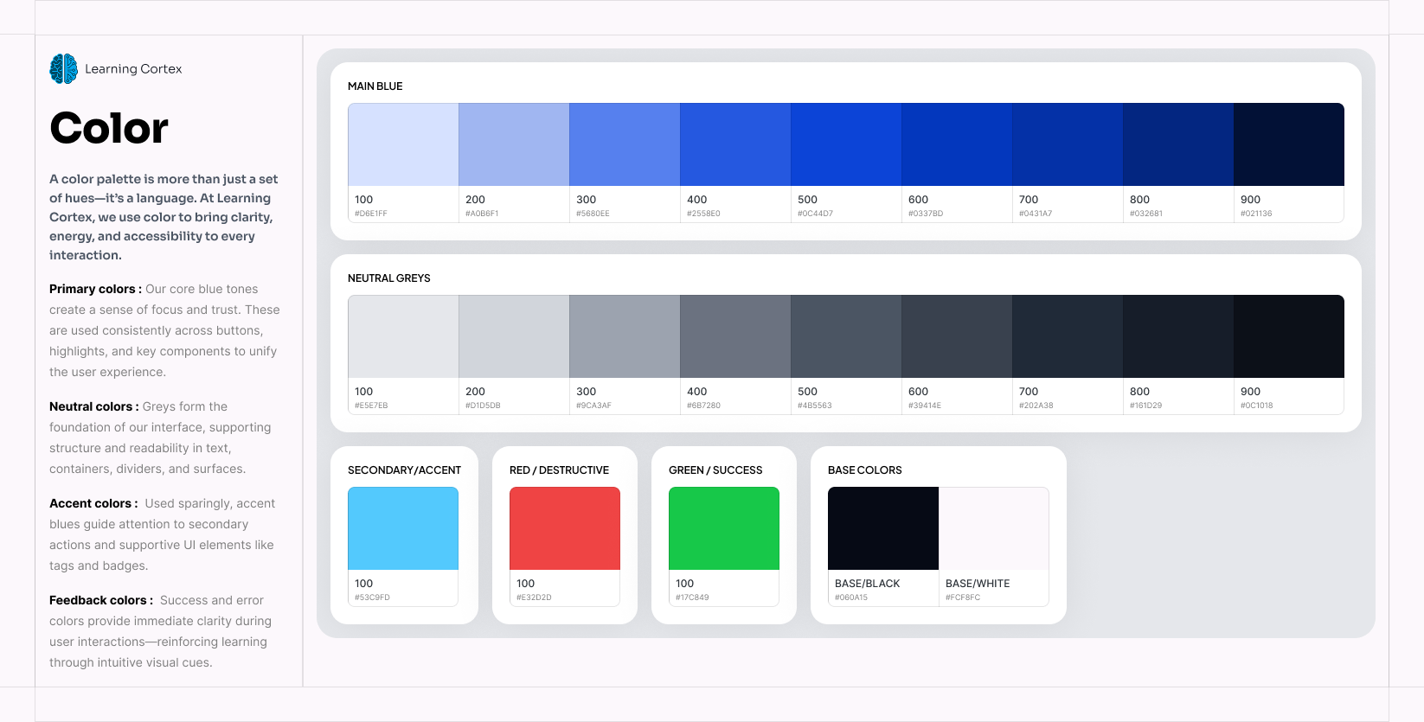Click the #0C1018 hex code

coord(1257,406)
